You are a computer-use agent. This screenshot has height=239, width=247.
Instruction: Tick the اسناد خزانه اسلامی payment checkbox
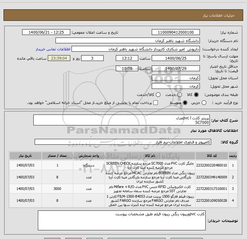click(156, 103)
